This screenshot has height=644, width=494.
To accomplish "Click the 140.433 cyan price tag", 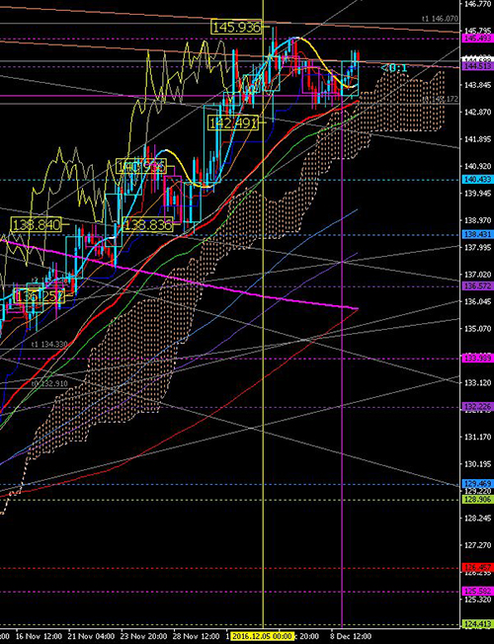I will click(474, 180).
